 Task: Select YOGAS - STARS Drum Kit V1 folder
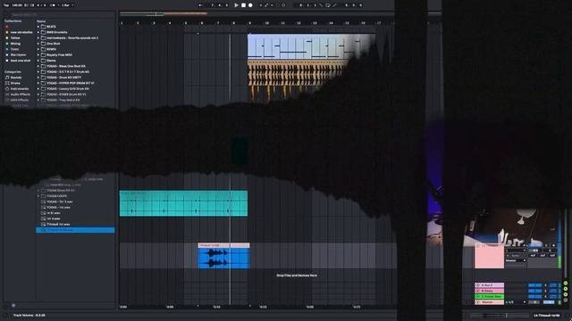66,95
